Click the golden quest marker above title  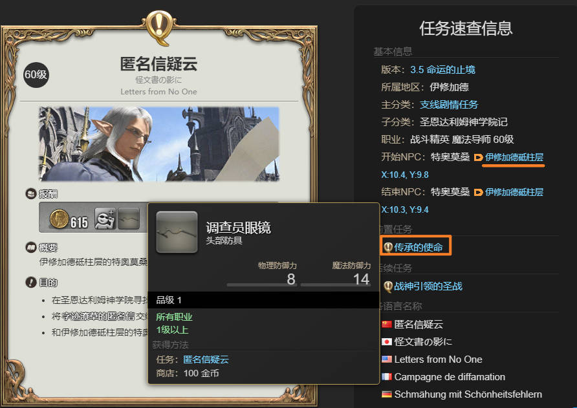click(159, 27)
